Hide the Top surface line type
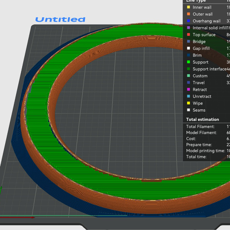 204,35
